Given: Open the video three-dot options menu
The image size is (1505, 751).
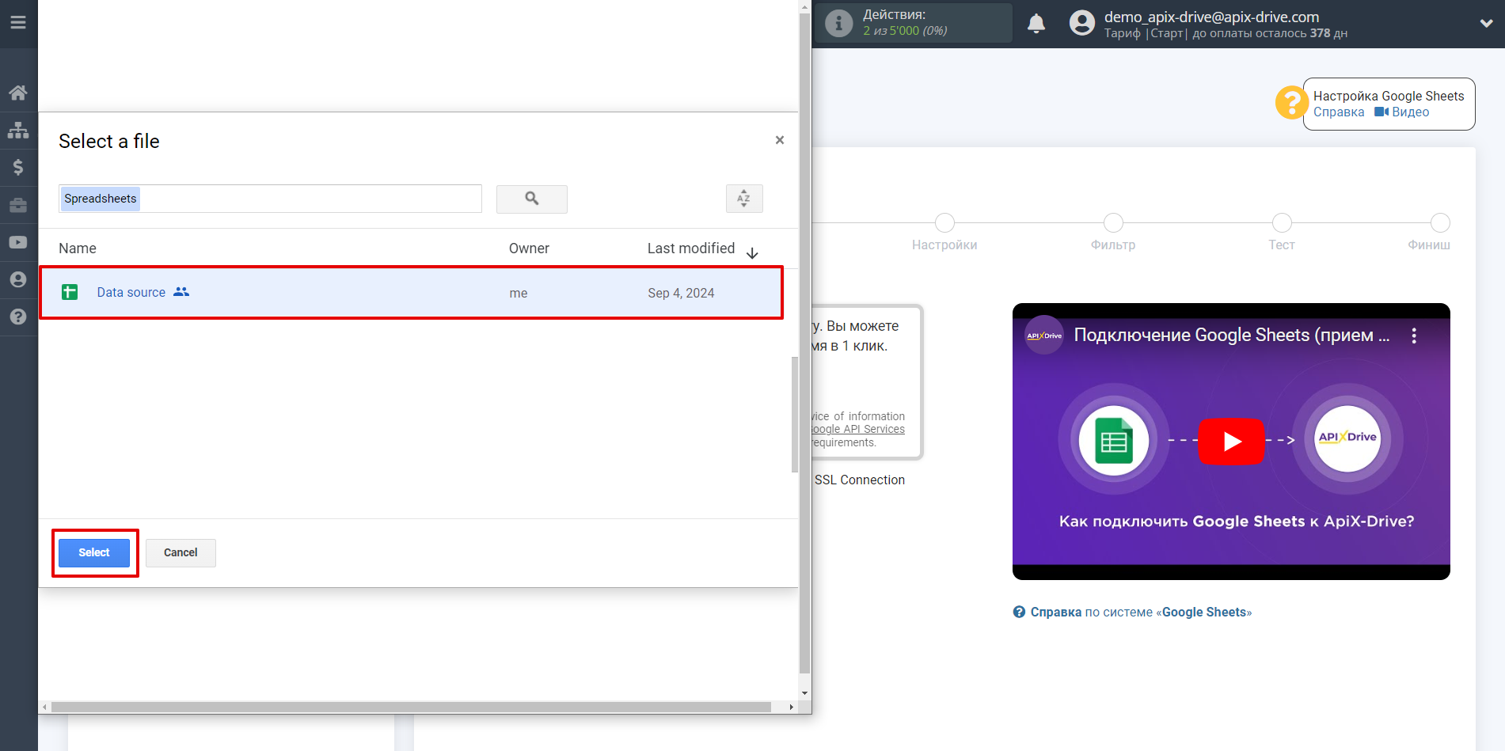Looking at the screenshot, I should 1414,336.
